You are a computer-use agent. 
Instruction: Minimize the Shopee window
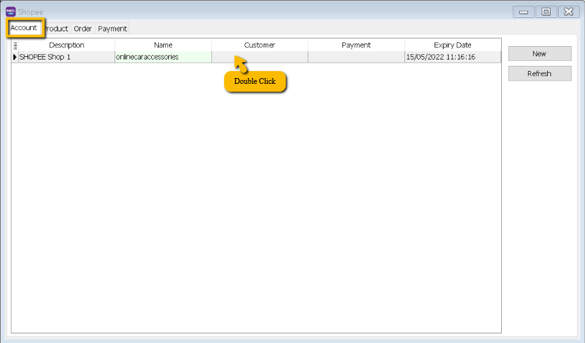tap(524, 12)
